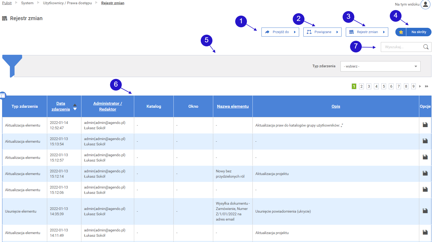Add to shortcuts with Na skróty button
Screen dimensions: 432x242
pos(418,32)
